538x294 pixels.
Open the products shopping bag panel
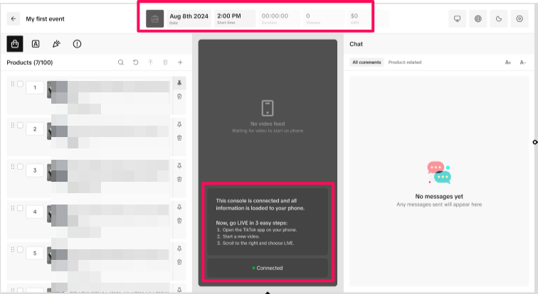click(14, 44)
